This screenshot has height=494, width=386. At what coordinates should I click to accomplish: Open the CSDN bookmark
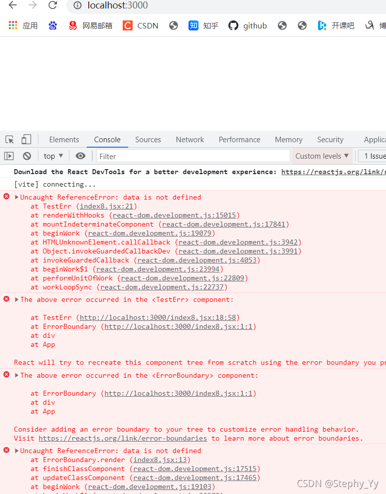click(141, 25)
